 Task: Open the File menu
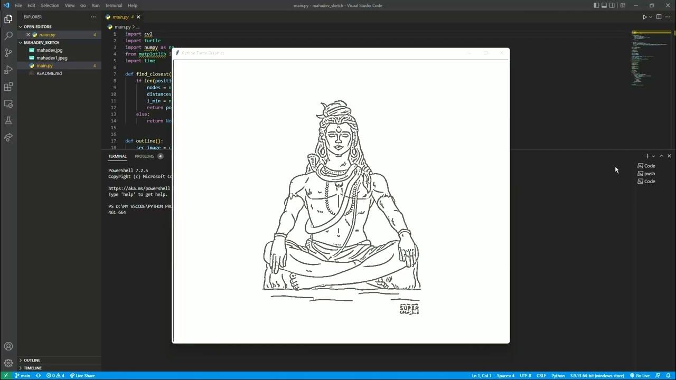[18, 5]
